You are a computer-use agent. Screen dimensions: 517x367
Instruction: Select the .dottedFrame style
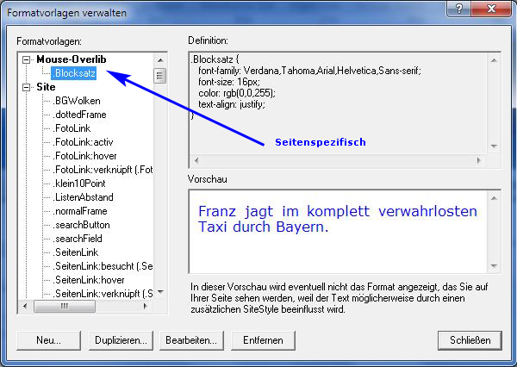point(79,115)
